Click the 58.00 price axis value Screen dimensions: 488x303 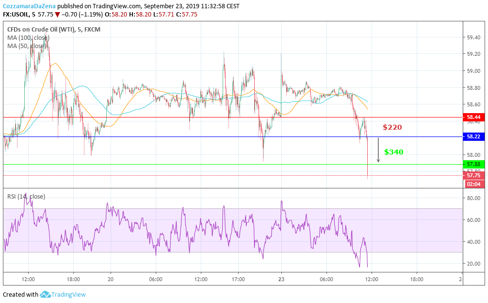473,155
